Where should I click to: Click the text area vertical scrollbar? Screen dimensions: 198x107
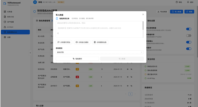click(x=143, y=25)
